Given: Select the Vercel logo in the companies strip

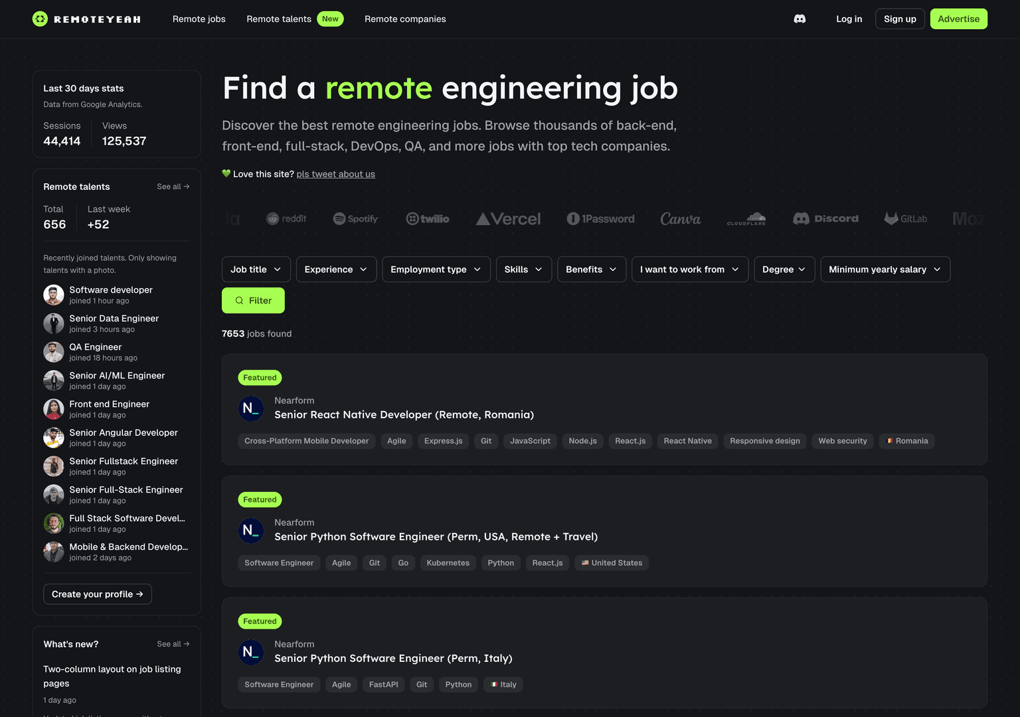Looking at the screenshot, I should 508,218.
